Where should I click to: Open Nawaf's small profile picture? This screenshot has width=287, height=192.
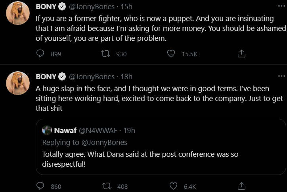[x=47, y=130]
